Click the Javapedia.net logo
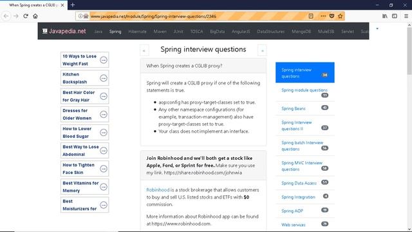The width and height of the screenshot is (412, 232). coord(64,31)
